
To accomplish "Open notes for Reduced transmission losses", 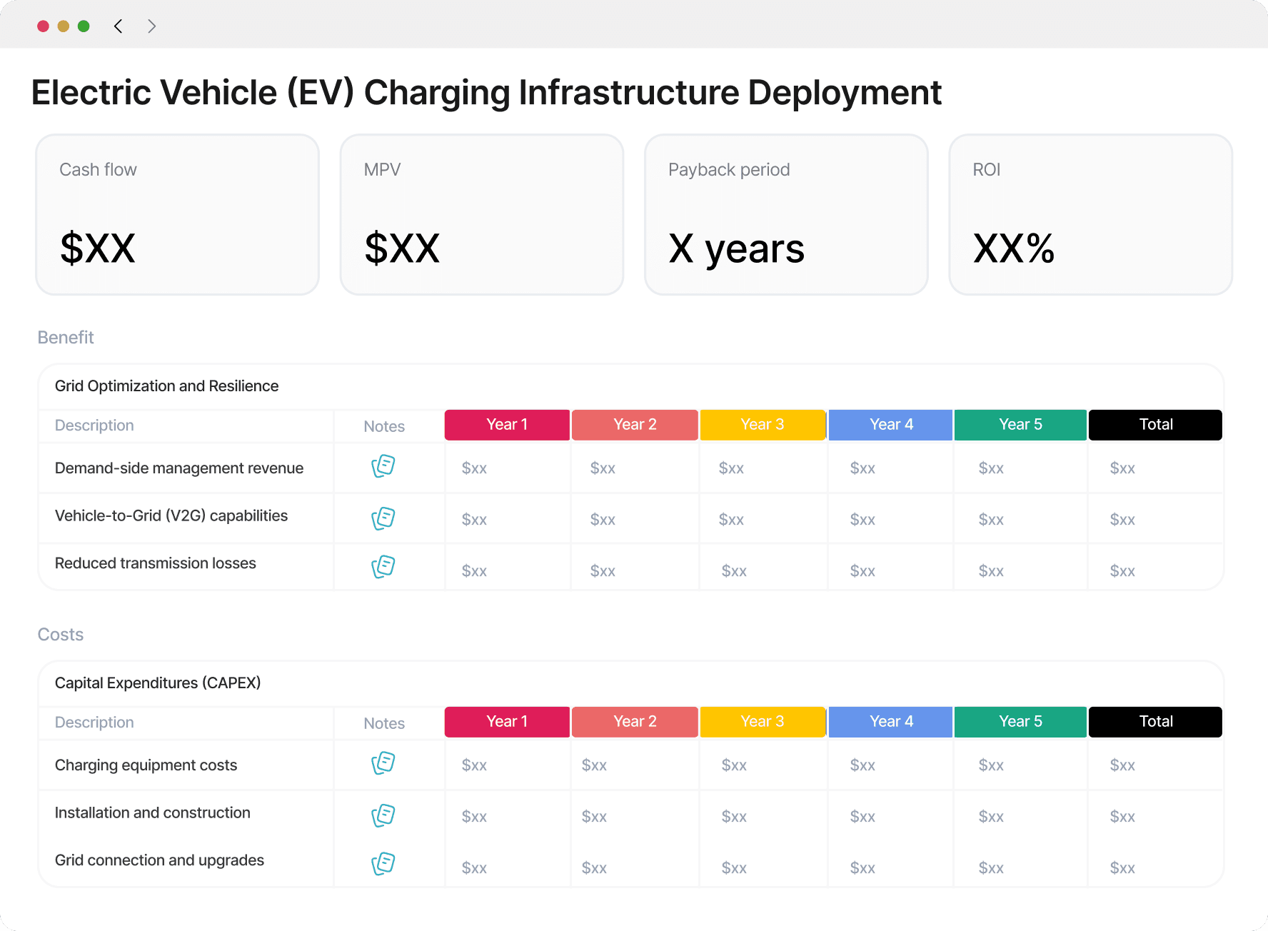I will pos(383,567).
